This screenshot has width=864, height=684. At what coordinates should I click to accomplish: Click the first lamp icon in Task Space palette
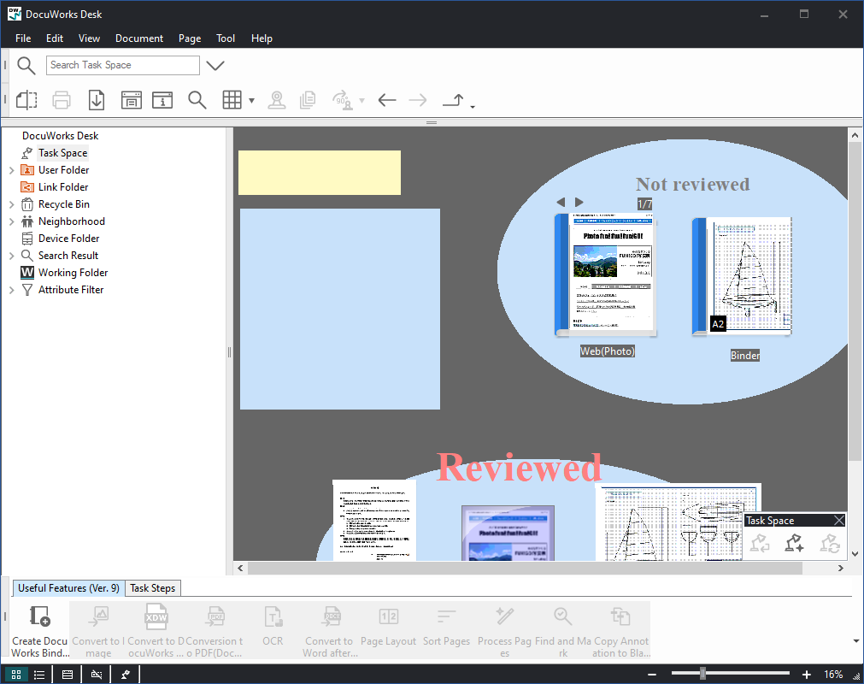point(760,543)
